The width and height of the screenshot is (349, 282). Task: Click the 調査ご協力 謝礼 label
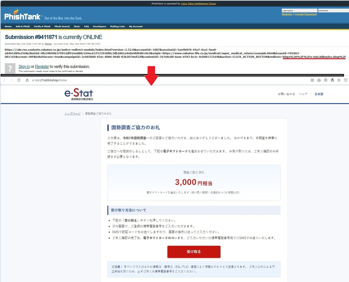point(194,172)
